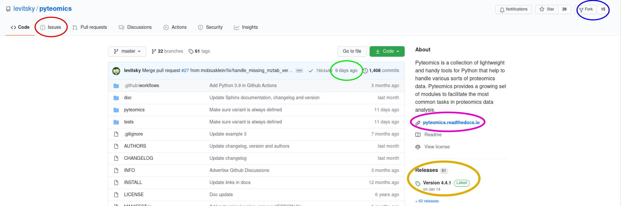Open the .gitignore file
Screen dimensions: 621x206
tap(133, 134)
